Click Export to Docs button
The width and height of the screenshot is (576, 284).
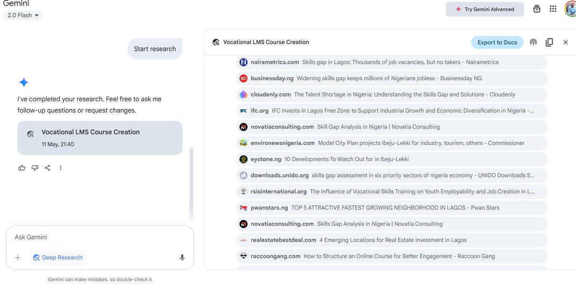[497, 42]
